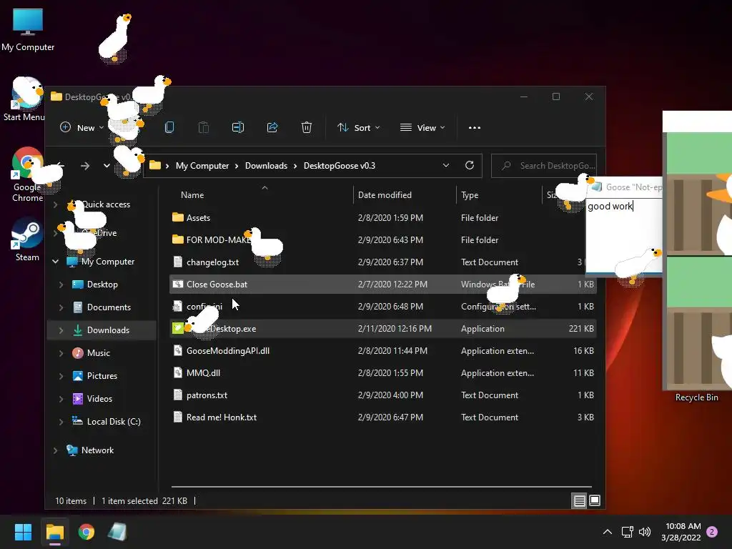Screen dimensions: 732x549
Task: Switch to Large icons view layout
Action: [595, 501]
